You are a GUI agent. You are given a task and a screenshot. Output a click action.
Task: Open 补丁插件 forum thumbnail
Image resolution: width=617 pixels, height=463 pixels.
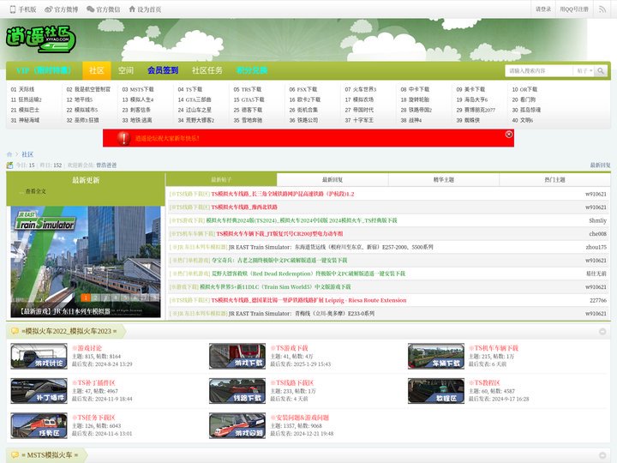tap(39, 391)
